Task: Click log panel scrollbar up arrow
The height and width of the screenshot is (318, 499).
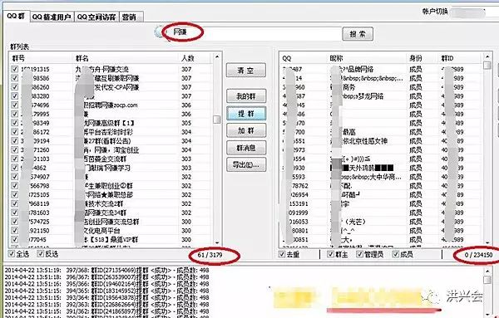Action: tap(487, 271)
